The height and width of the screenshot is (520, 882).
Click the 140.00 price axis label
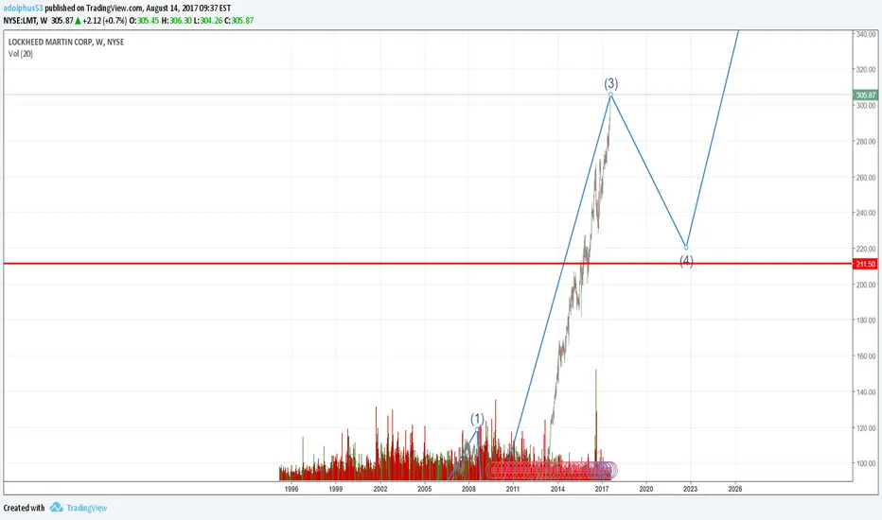[866, 392]
